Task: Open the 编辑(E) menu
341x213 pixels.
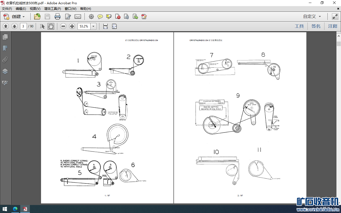Action: pos(21,9)
